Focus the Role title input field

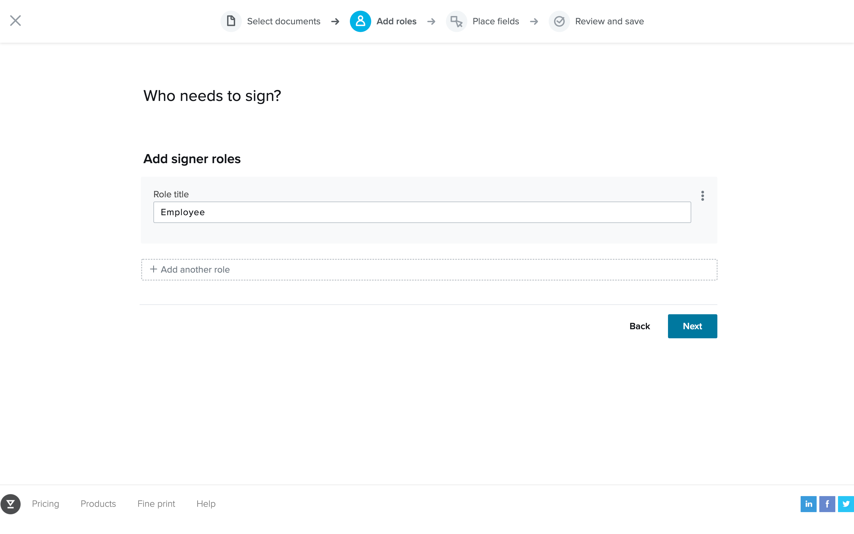coord(422,212)
